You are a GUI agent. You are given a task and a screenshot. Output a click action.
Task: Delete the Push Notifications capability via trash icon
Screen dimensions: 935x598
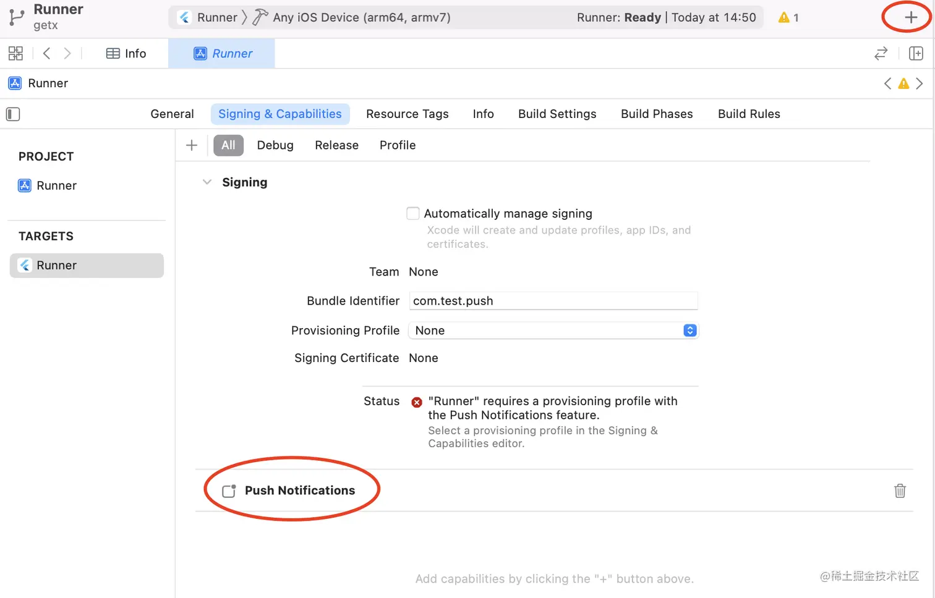(x=900, y=490)
